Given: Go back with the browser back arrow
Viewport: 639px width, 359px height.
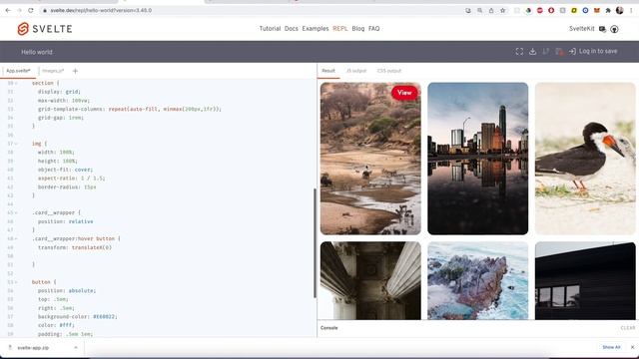Looking at the screenshot, I should (x=8, y=10).
